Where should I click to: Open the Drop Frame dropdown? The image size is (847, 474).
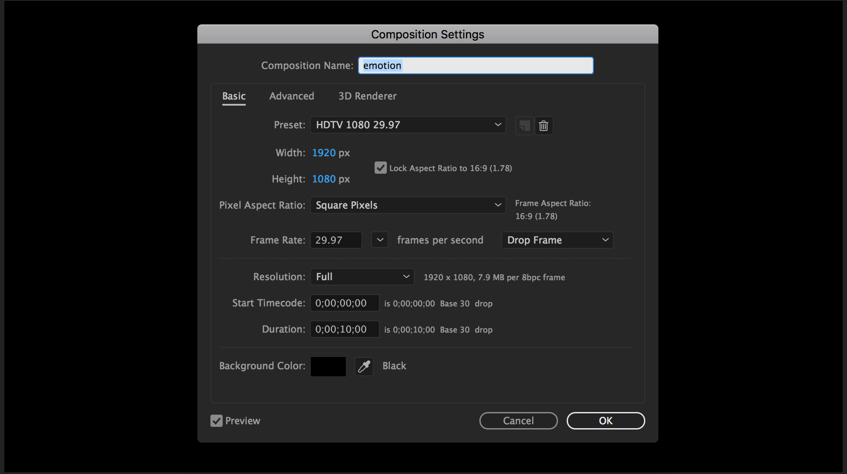click(x=557, y=240)
